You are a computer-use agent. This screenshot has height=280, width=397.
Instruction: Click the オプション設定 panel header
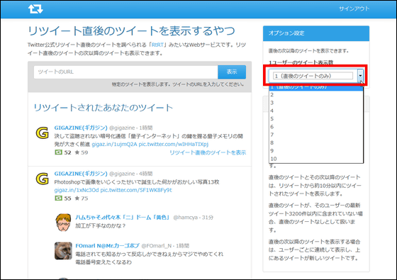point(316,33)
